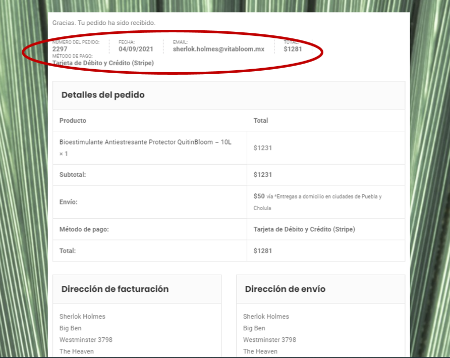Click the 'Envío:' label
This screenshot has width=450, height=358.
point(68,201)
